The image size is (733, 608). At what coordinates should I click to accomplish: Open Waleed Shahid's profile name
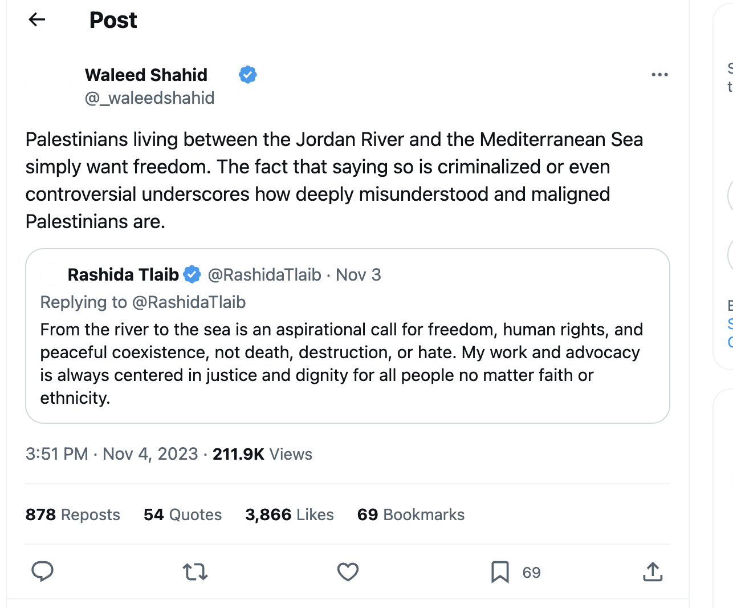coord(146,75)
